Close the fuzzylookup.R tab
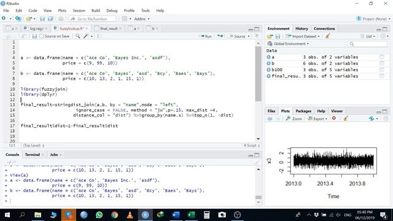The height and width of the screenshot is (221, 393). coord(87,29)
